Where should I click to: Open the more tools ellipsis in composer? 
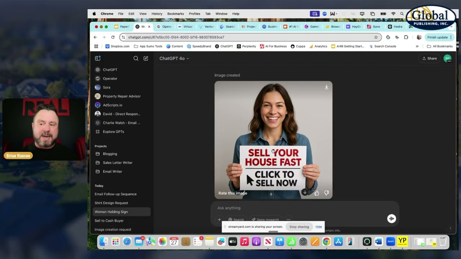tap(288, 219)
